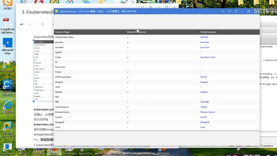Open Notepad++ desktop shortcut
Screen dimensions: 277x156
[x=7, y=66]
